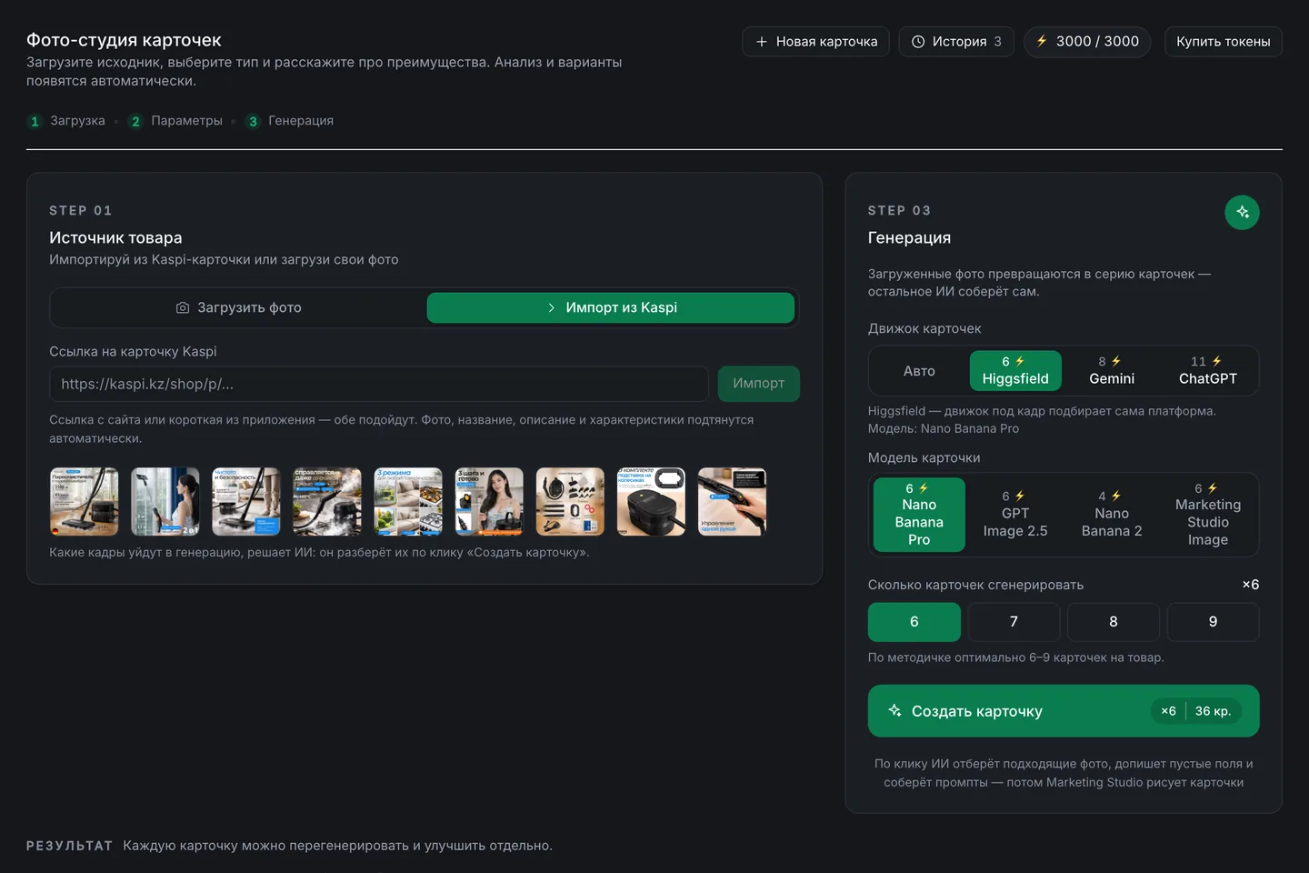Viewport: 1309px width, 873px height.
Task: Click the 3000 / 3000 token balance
Action: 1088,42
